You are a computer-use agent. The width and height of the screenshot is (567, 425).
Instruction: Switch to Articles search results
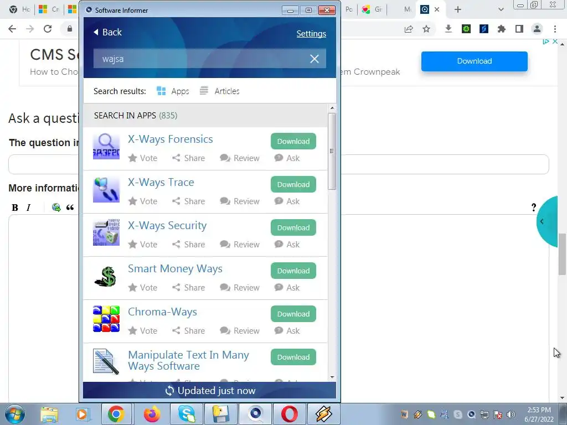[219, 91]
